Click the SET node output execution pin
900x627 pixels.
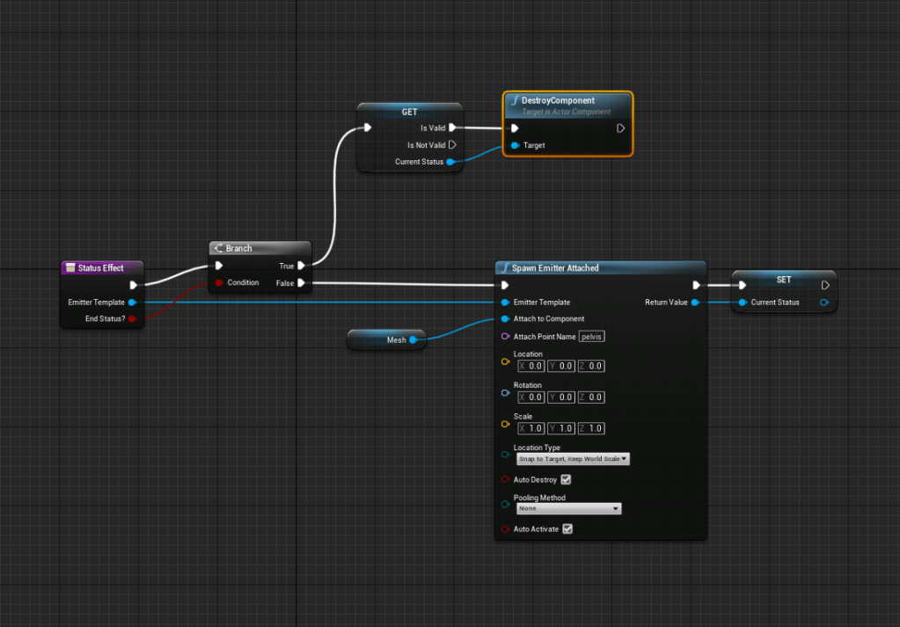pos(824,285)
